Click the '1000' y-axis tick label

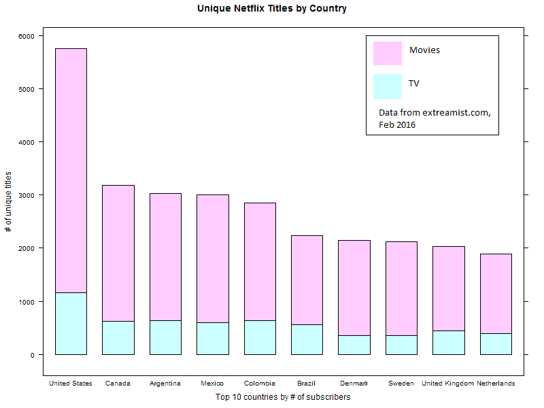(27, 302)
